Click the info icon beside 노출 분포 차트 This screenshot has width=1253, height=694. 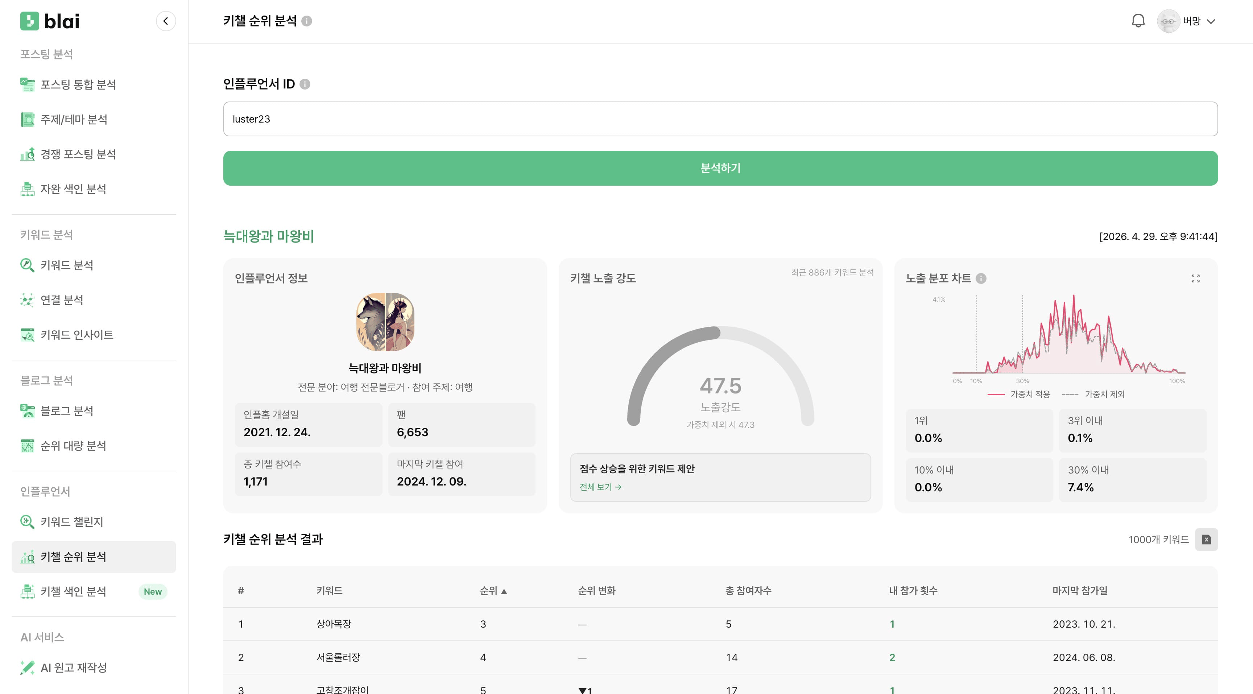pos(981,278)
